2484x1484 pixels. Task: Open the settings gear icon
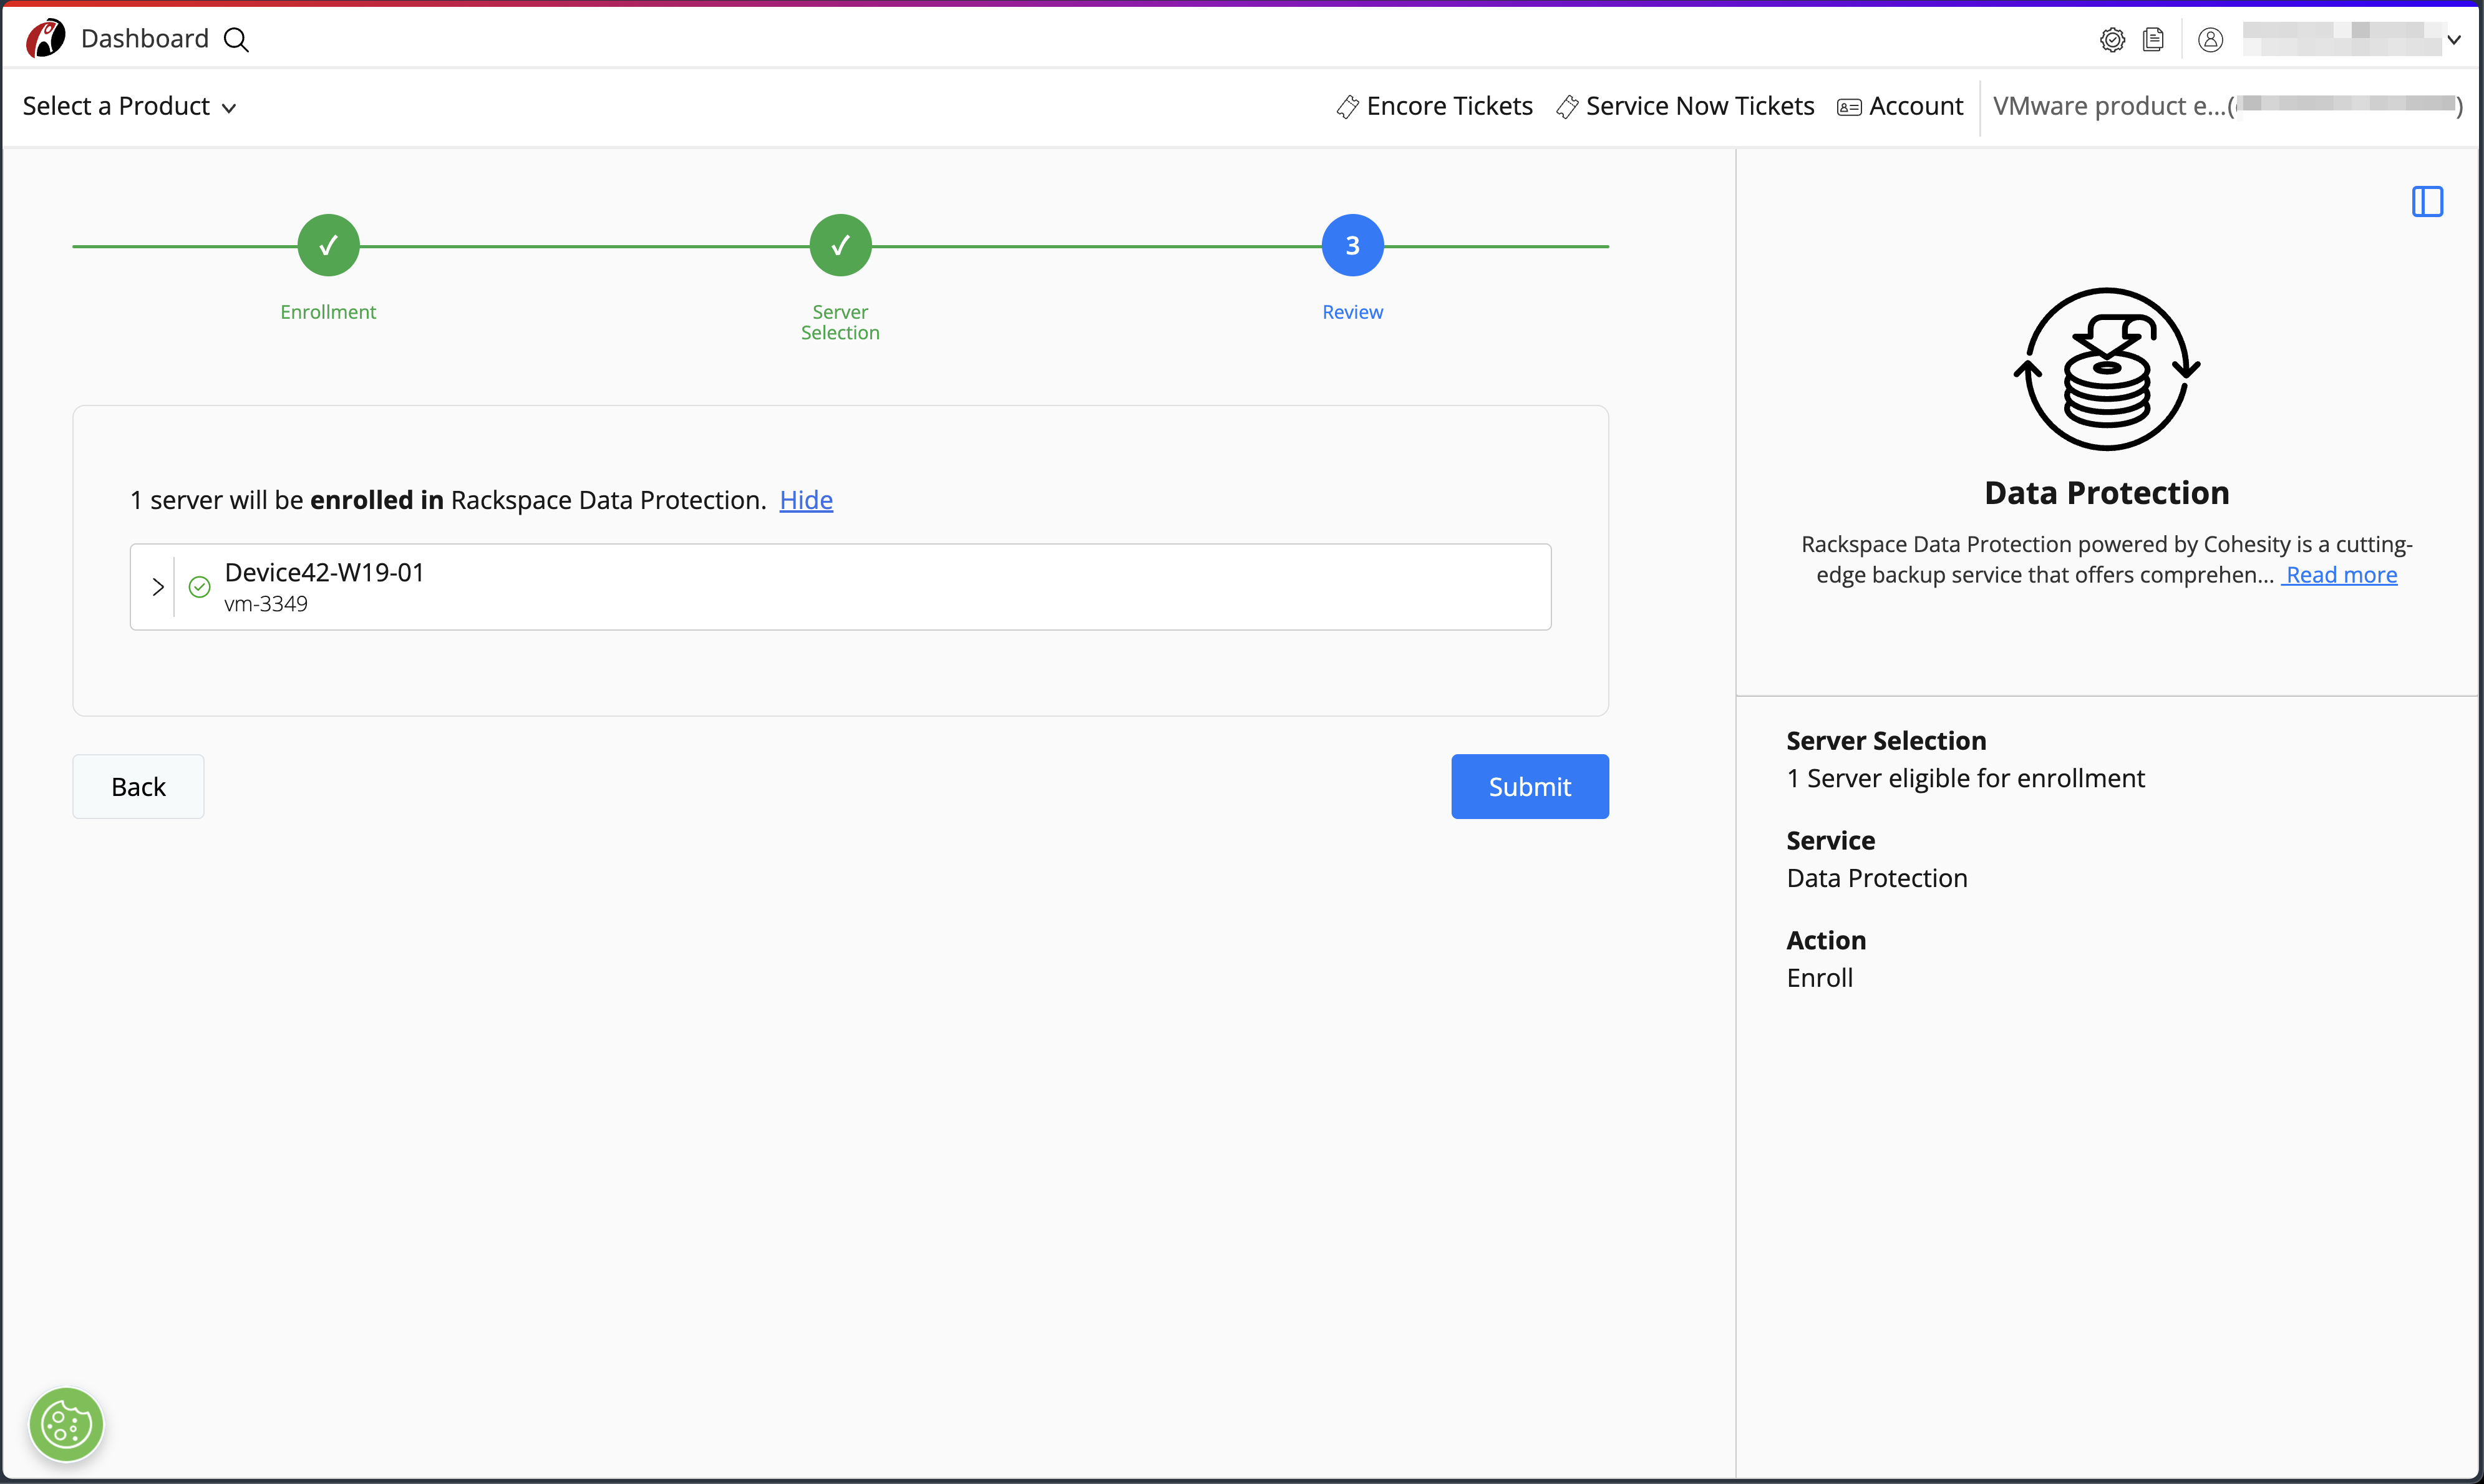[2112, 40]
